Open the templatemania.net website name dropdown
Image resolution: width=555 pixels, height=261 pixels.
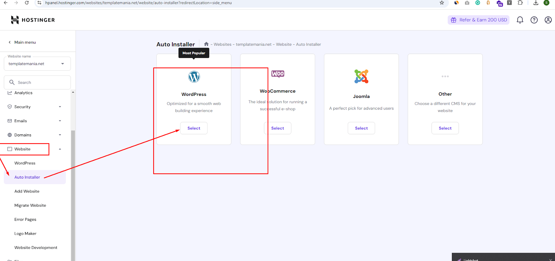click(x=37, y=64)
